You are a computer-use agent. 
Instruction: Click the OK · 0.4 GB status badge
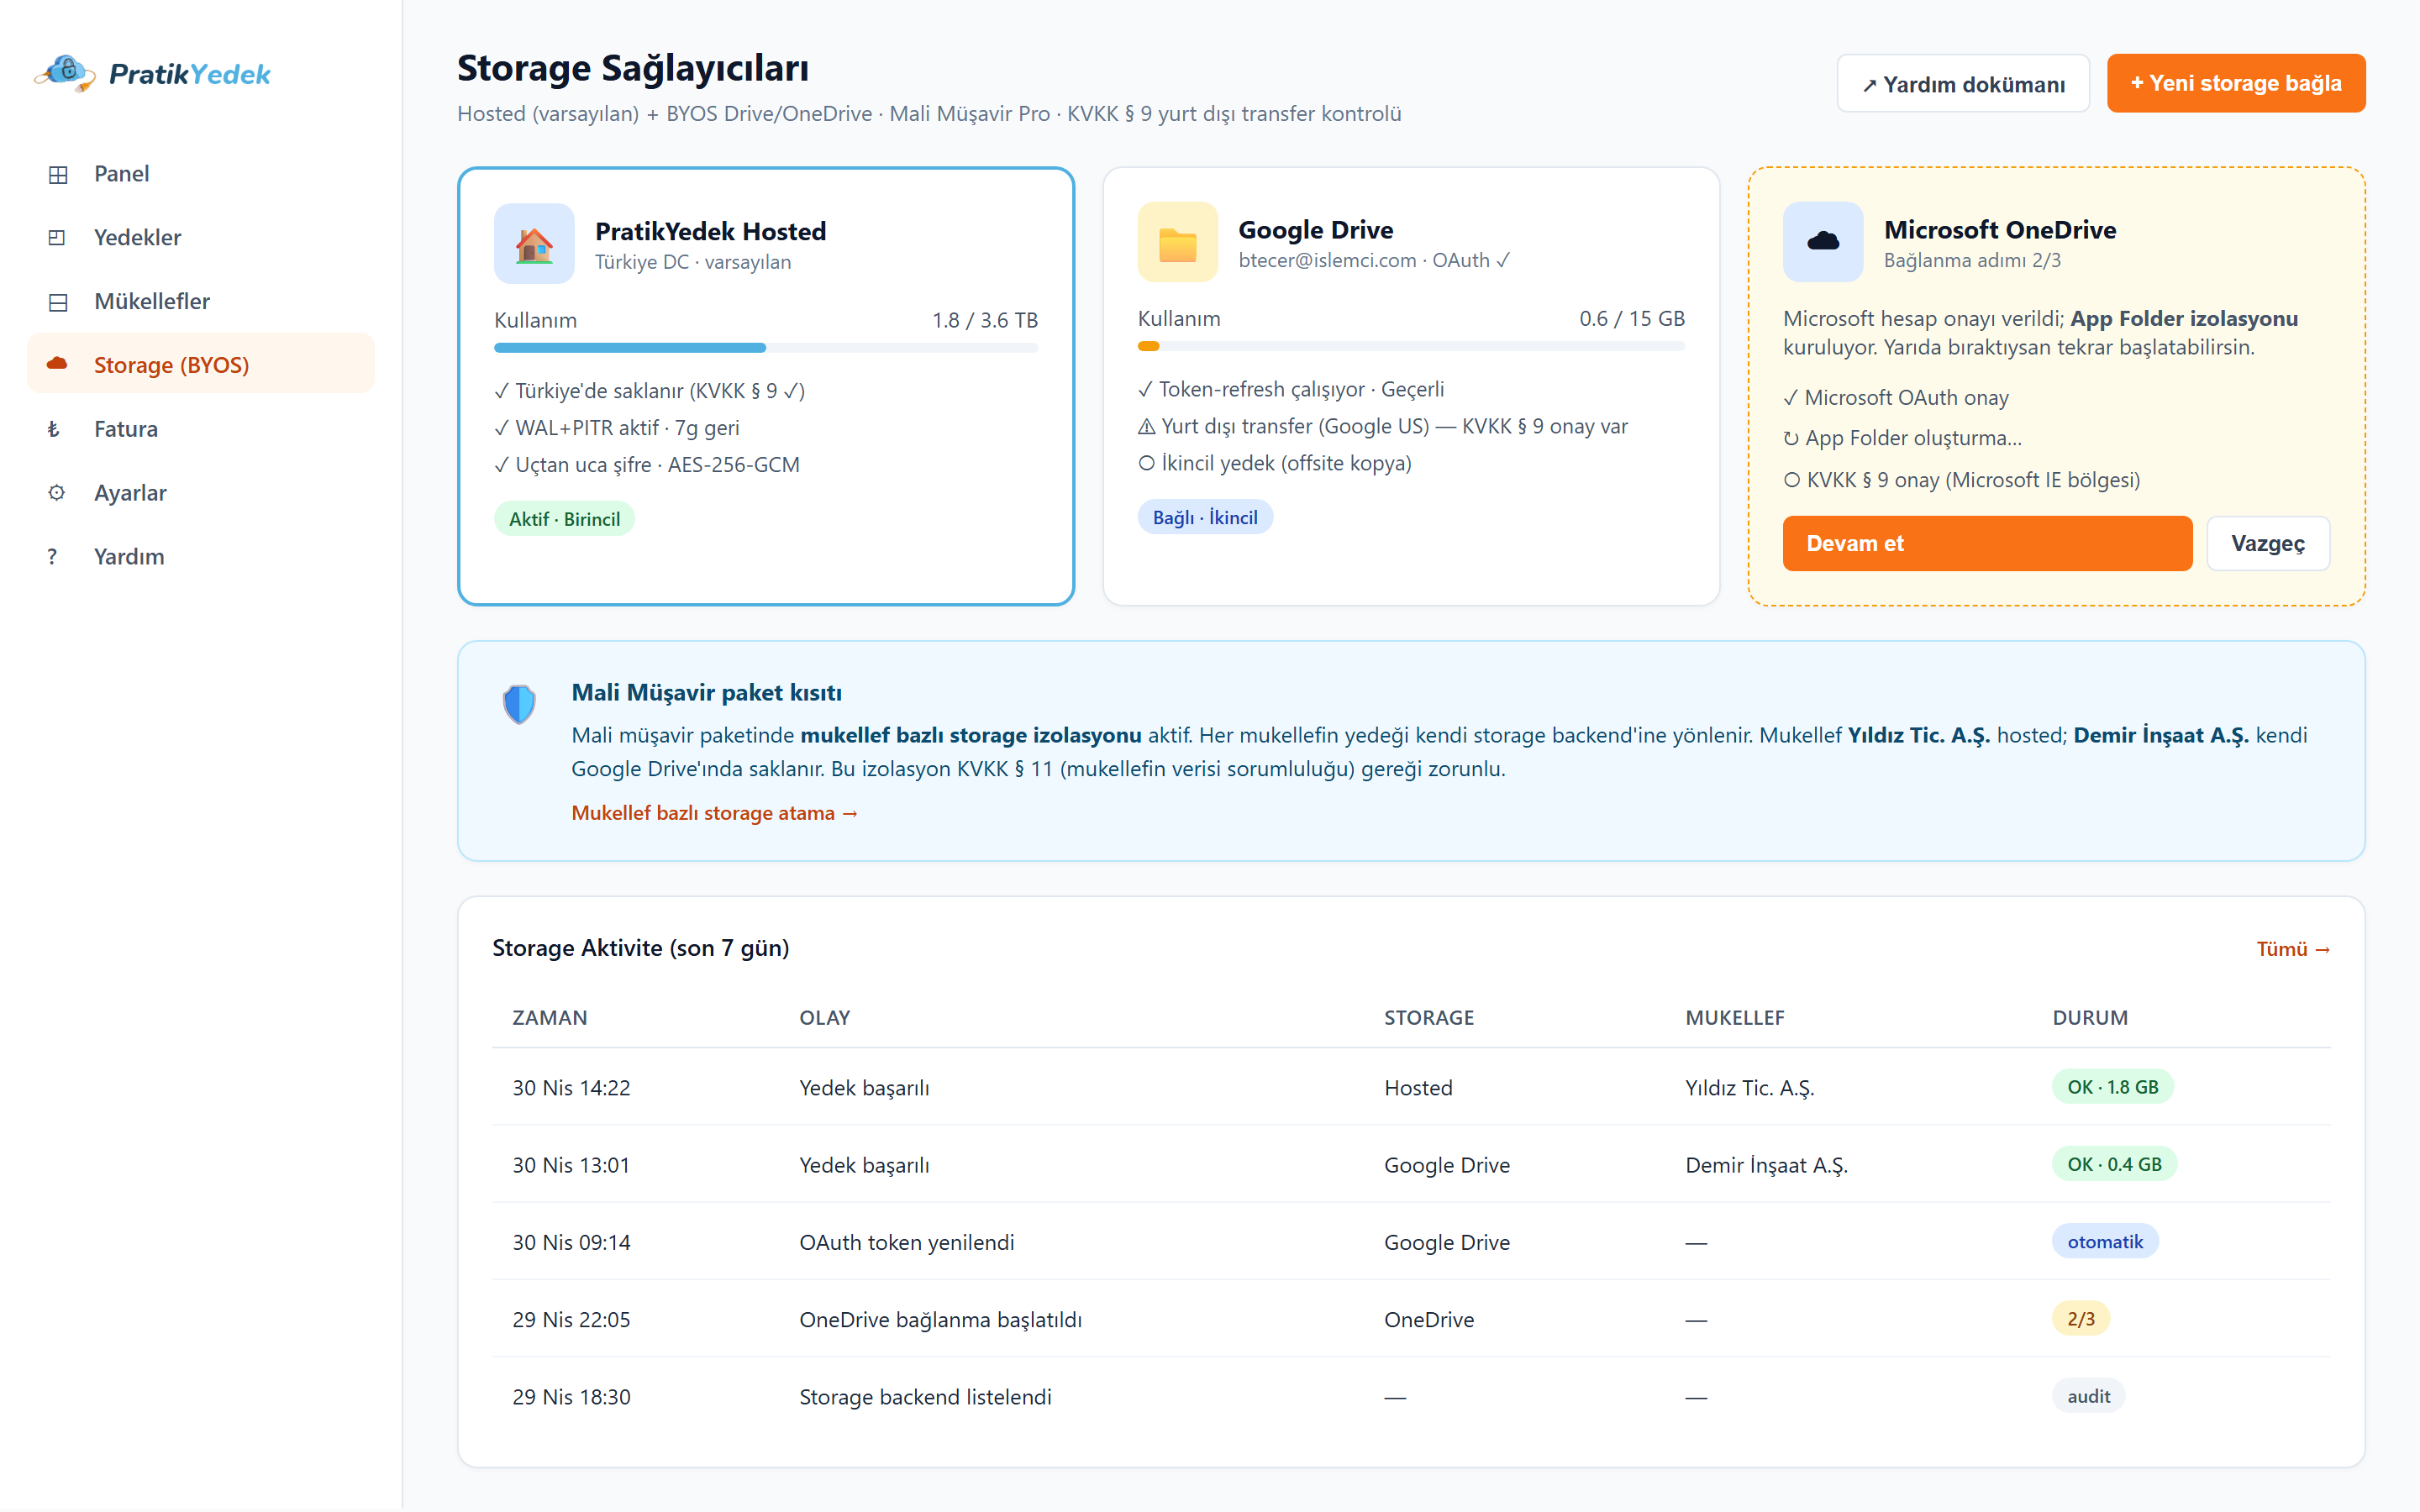coord(2114,1164)
